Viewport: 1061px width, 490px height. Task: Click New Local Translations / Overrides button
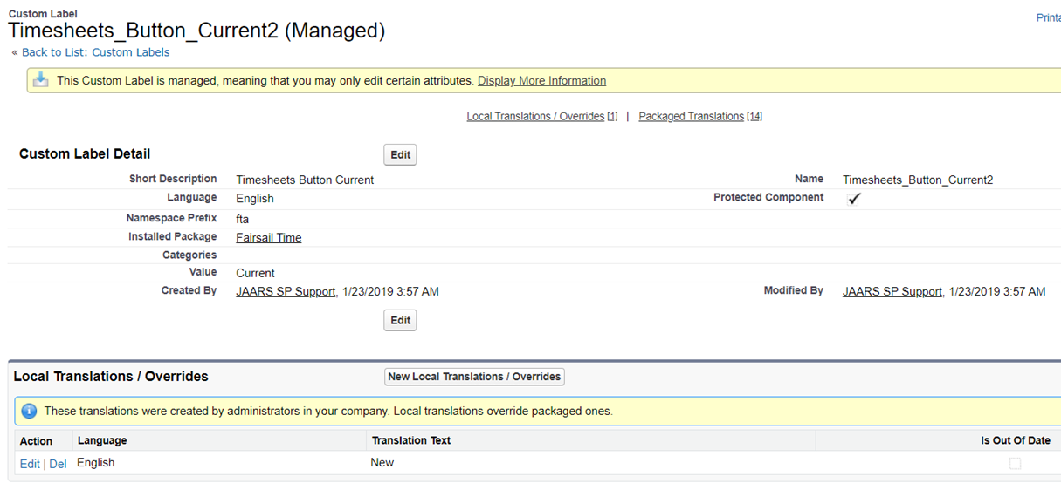pos(475,377)
